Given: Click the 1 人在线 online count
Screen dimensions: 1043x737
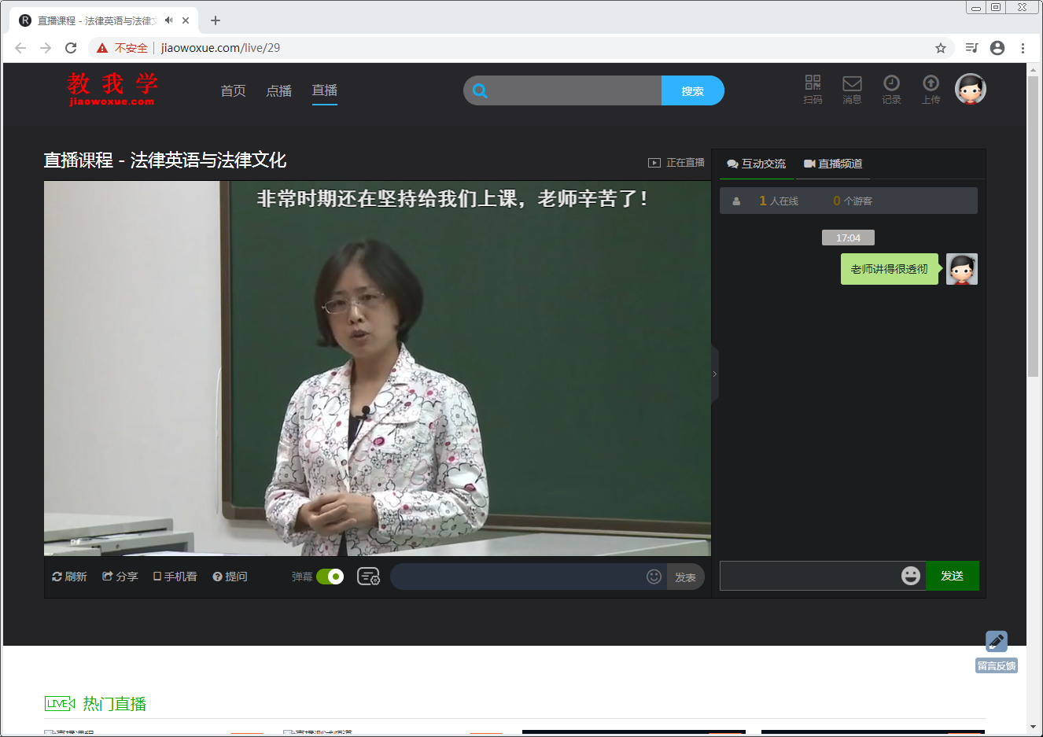Looking at the screenshot, I should 779,201.
